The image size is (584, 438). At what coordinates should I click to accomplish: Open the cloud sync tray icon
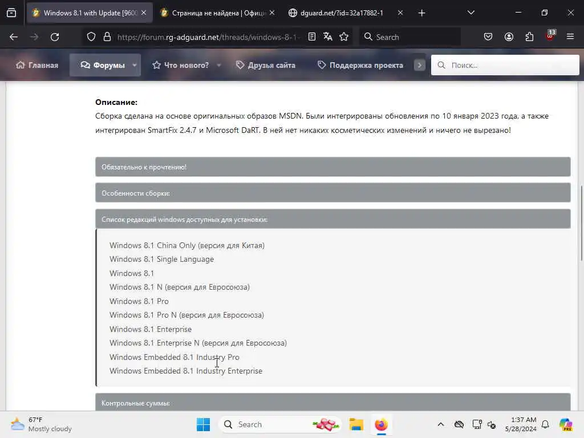pyautogui.click(x=459, y=424)
